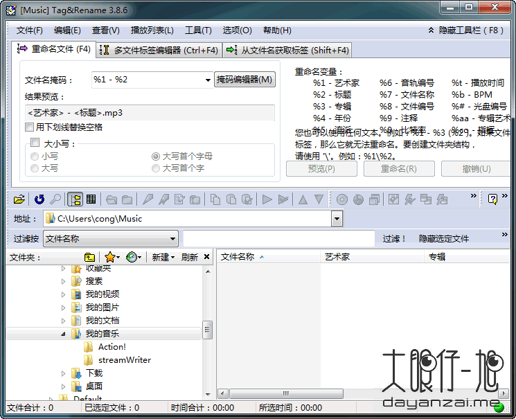516x419 pixels.
Task: Select the 大写首个字母 radio button
Action: coord(156,157)
